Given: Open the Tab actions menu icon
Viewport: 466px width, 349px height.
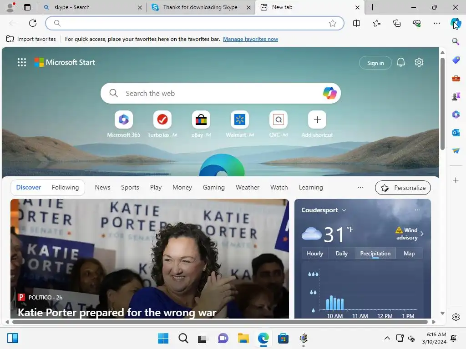Looking at the screenshot, I should click(x=27, y=7).
